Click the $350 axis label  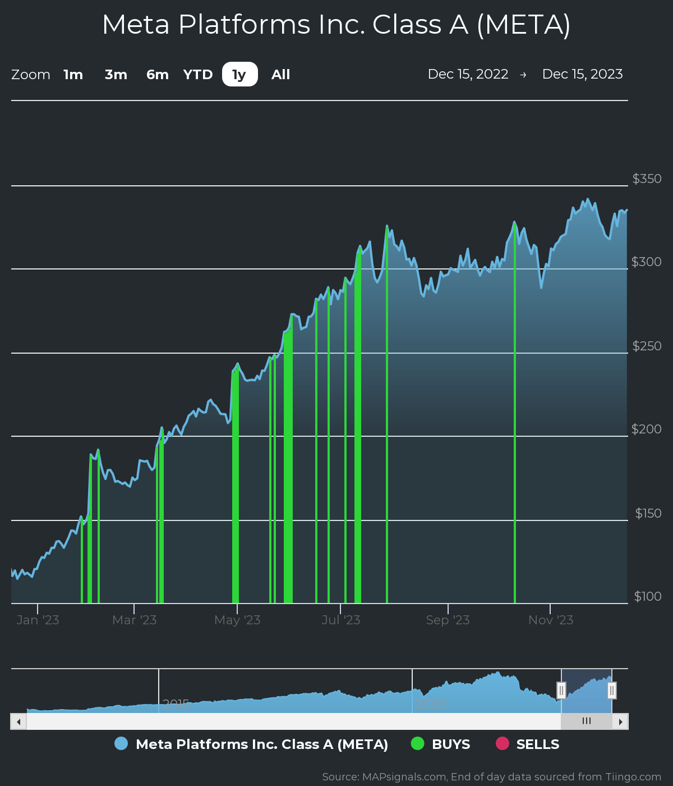tap(647, 179)
